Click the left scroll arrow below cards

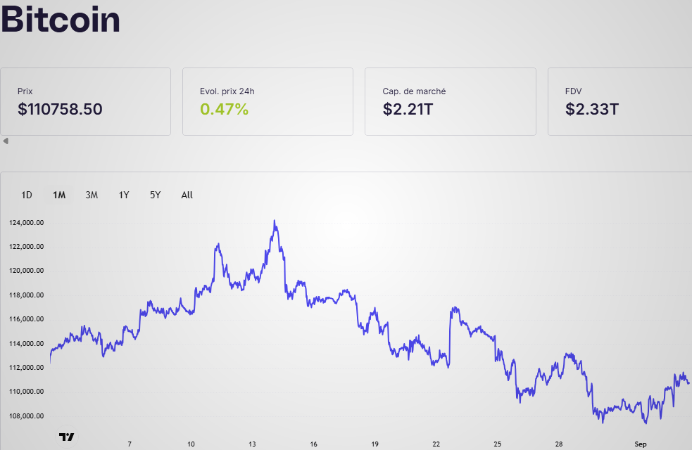pyautogui.click(x=6, y=141)
